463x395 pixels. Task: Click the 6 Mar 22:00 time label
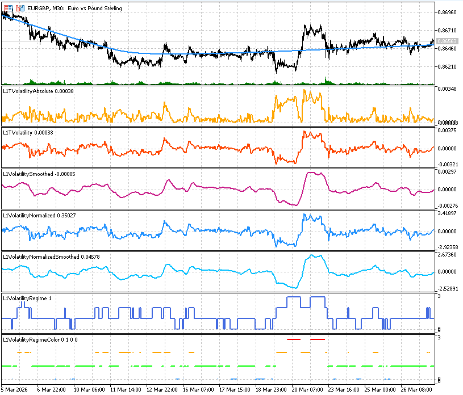(x=51, y=390)
